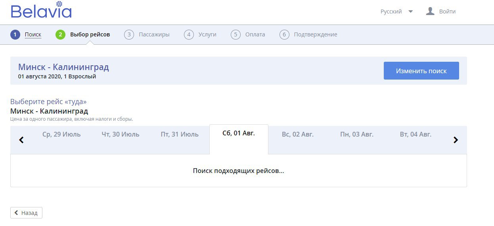Show later dates with right arrow
The image size is (494, 226).
click(456, 140)
